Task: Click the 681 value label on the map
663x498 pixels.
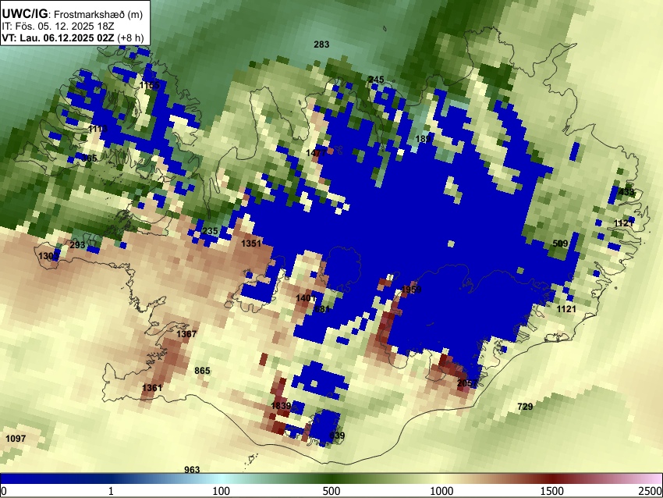Action: [322, 309]
